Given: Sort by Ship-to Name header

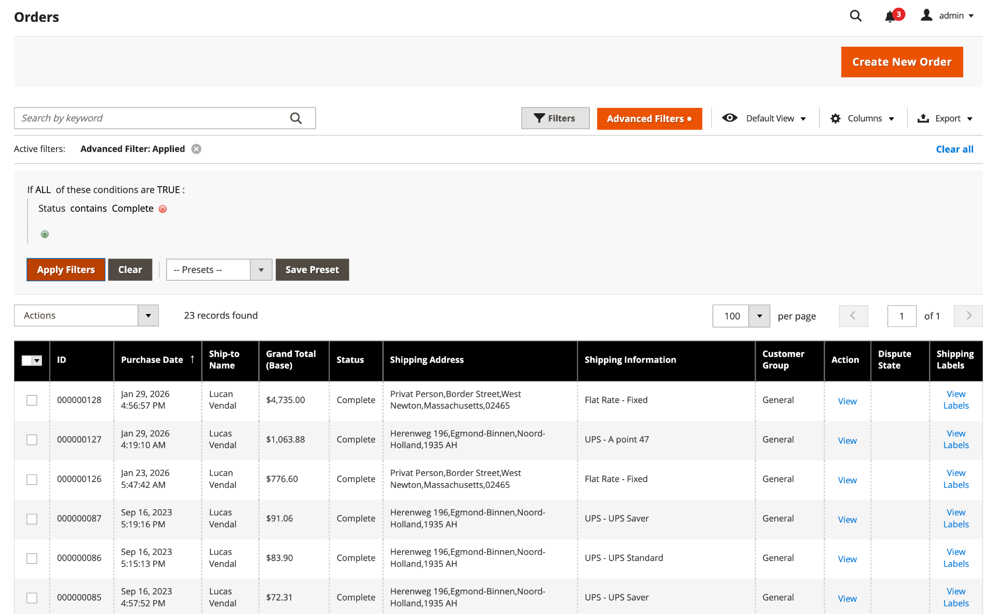Looking at the screenshot, I should click(230, 360).
